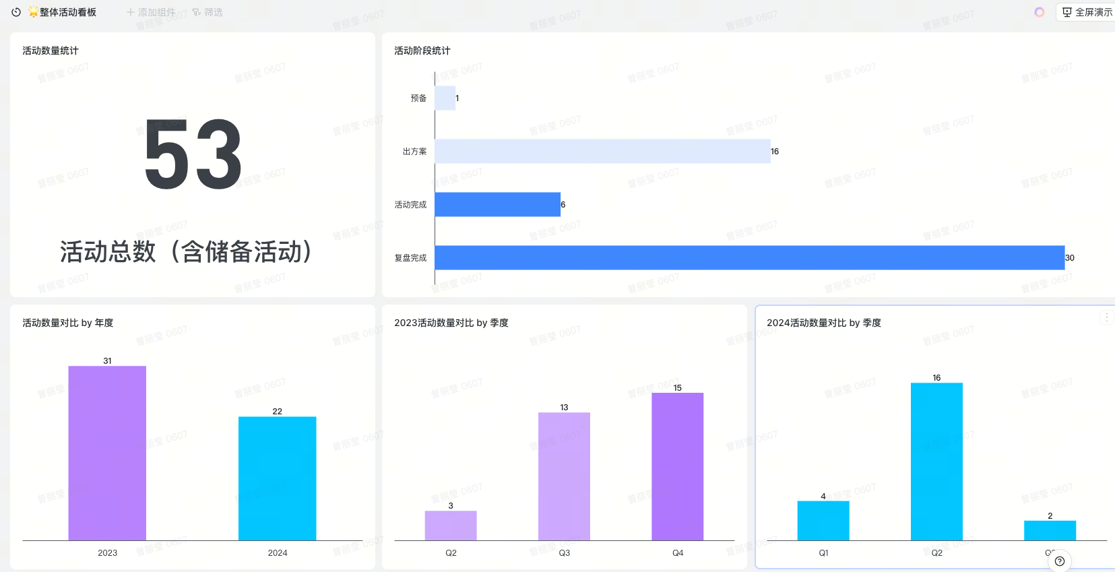The height and width of the screenshot is (572, 1115).
Task: Open the help question mark icon
Action: click(1060, 561)
